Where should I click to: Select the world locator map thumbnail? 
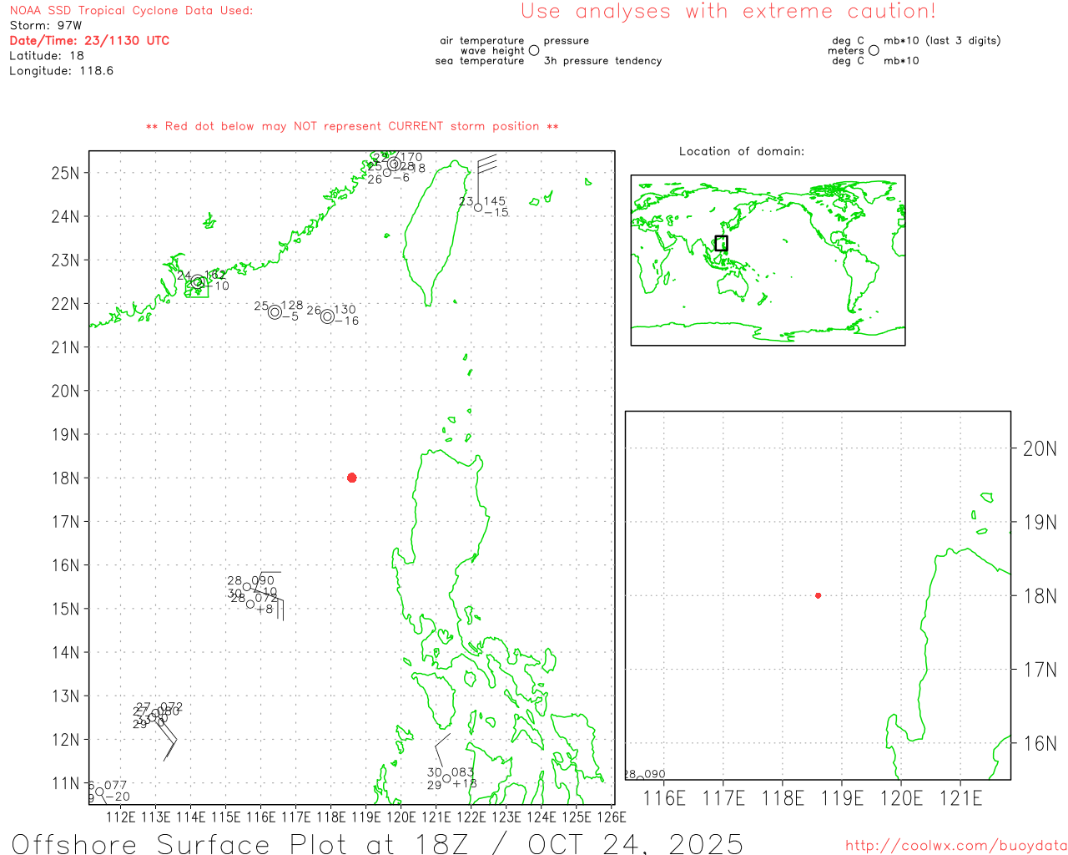[768, 260]
